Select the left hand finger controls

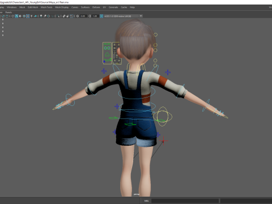59,106
